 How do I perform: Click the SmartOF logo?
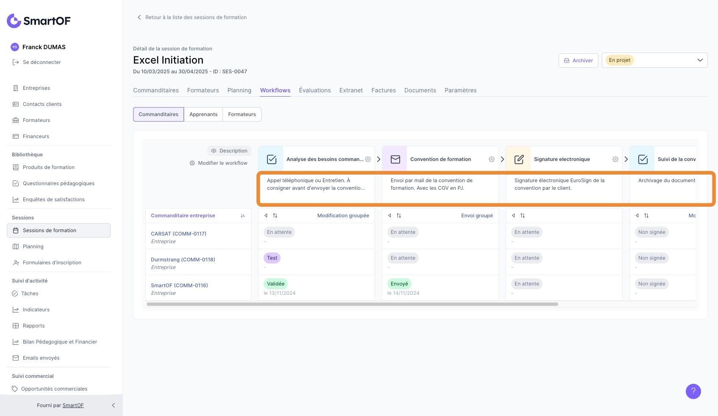(x=39, y=21)
